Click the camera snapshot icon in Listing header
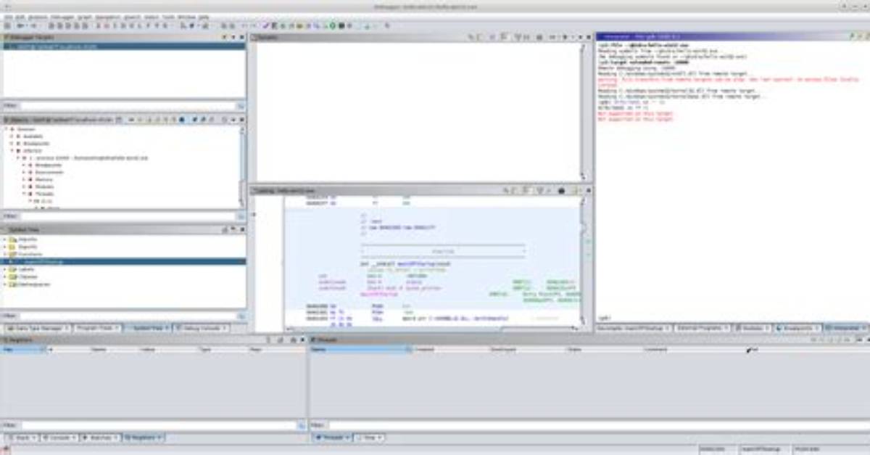870x455 pixels. click(x=561, y=191)
